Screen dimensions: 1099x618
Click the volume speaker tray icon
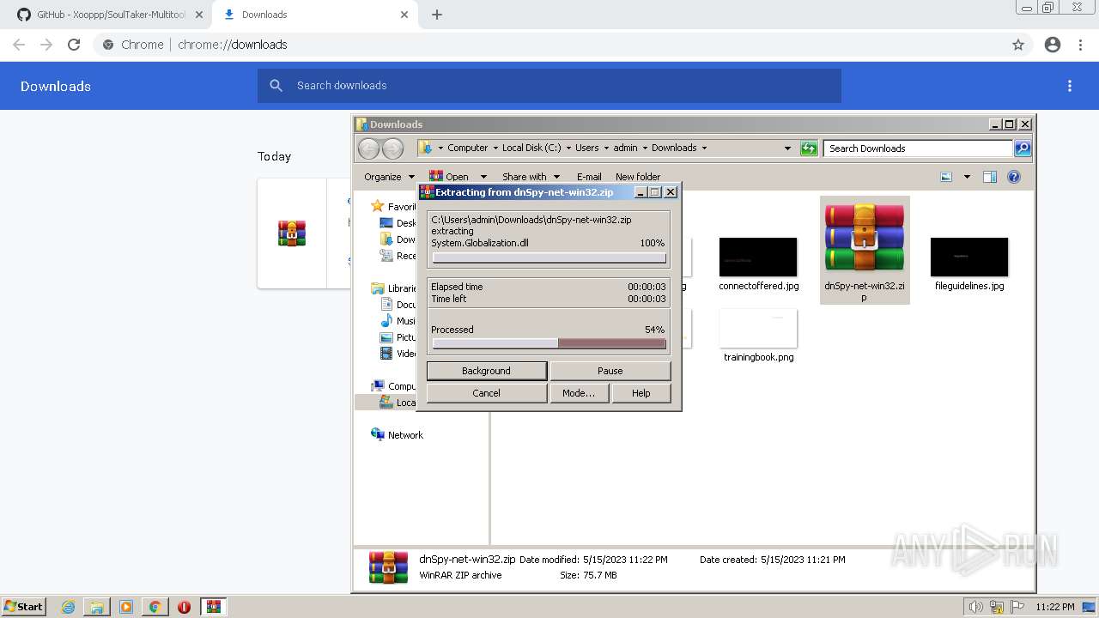pos(976,607)
